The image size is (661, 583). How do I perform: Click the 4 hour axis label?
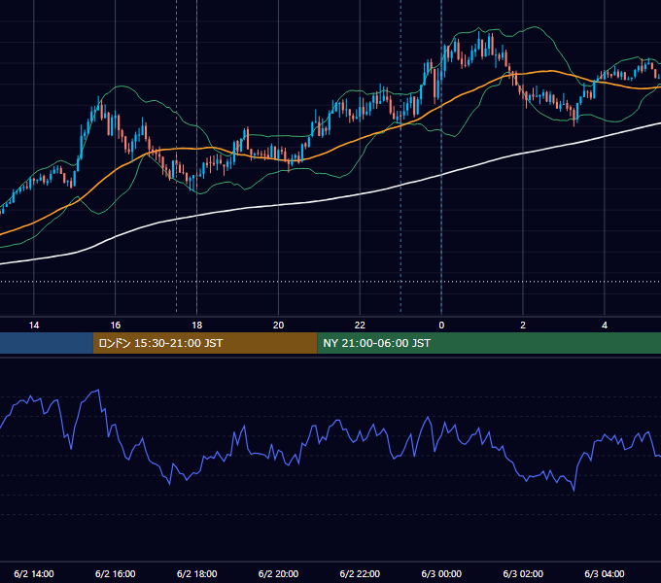605,326
